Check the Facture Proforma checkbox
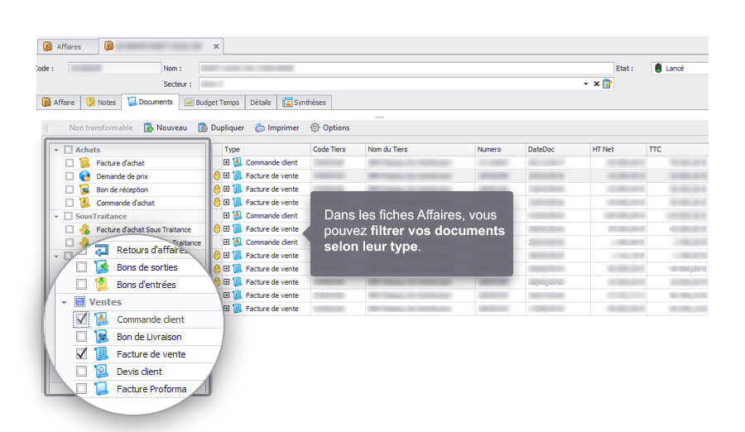The image size is (745, 432). (x=82, y=389)
